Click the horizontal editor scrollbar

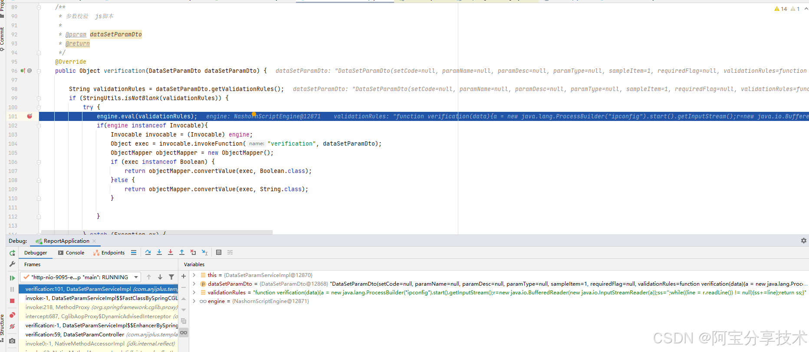pos(157,233)
